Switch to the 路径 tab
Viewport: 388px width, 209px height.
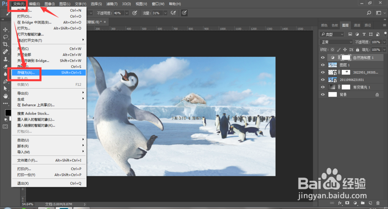368,25
